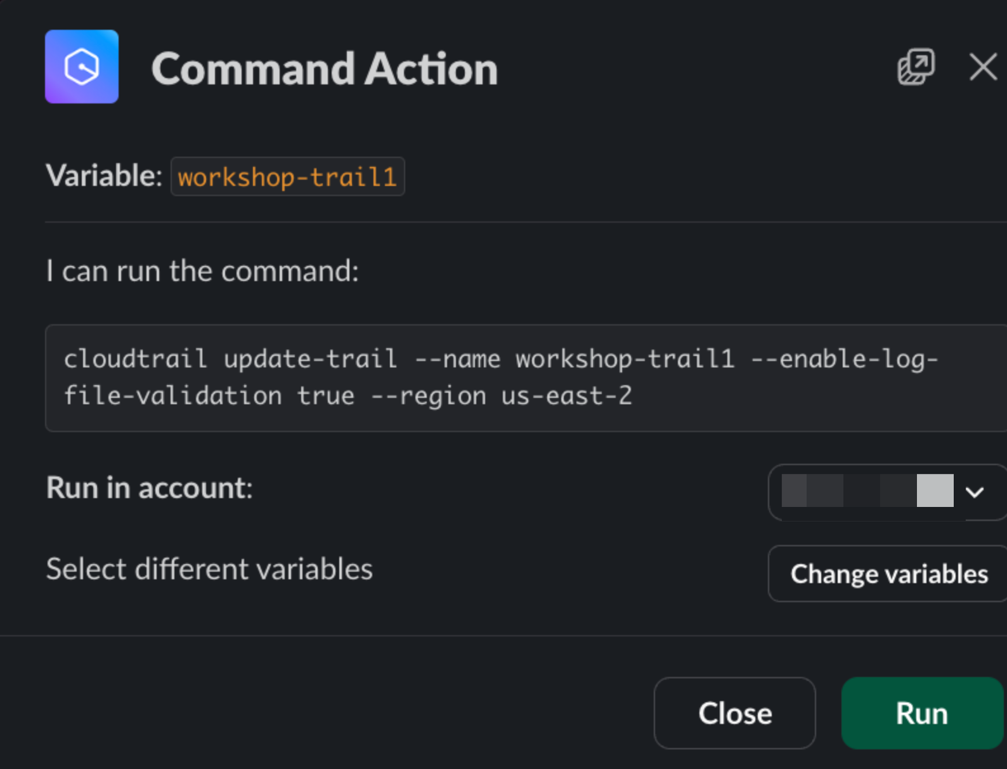Click the --name flag in the command
The width and height of the screenshot is (1007, 769).
pos(457,359)
